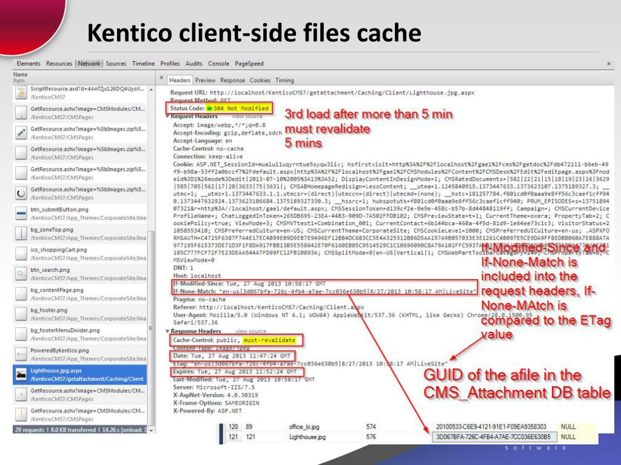
Task: Click the 29 requests status bar summary
Action: coord(81,430)
